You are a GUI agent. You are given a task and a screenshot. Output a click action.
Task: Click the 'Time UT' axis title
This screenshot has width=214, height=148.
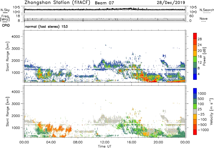[x=105, y=146]
